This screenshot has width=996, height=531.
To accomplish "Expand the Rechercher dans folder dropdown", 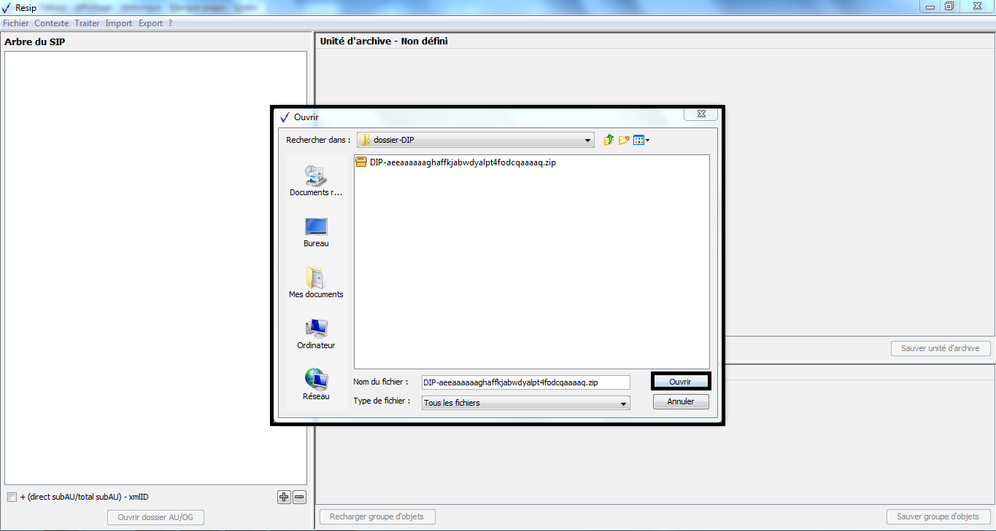I will coord(588,141).
